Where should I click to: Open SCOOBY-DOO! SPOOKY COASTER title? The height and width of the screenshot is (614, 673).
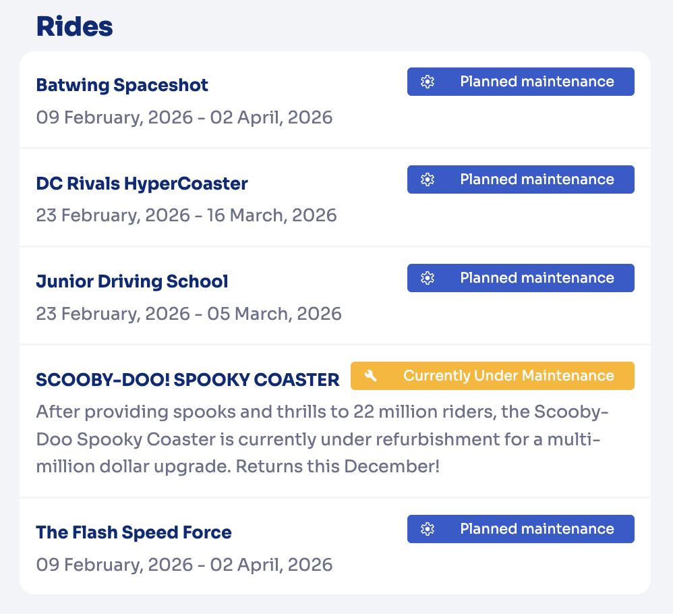[x=187, y=380]
